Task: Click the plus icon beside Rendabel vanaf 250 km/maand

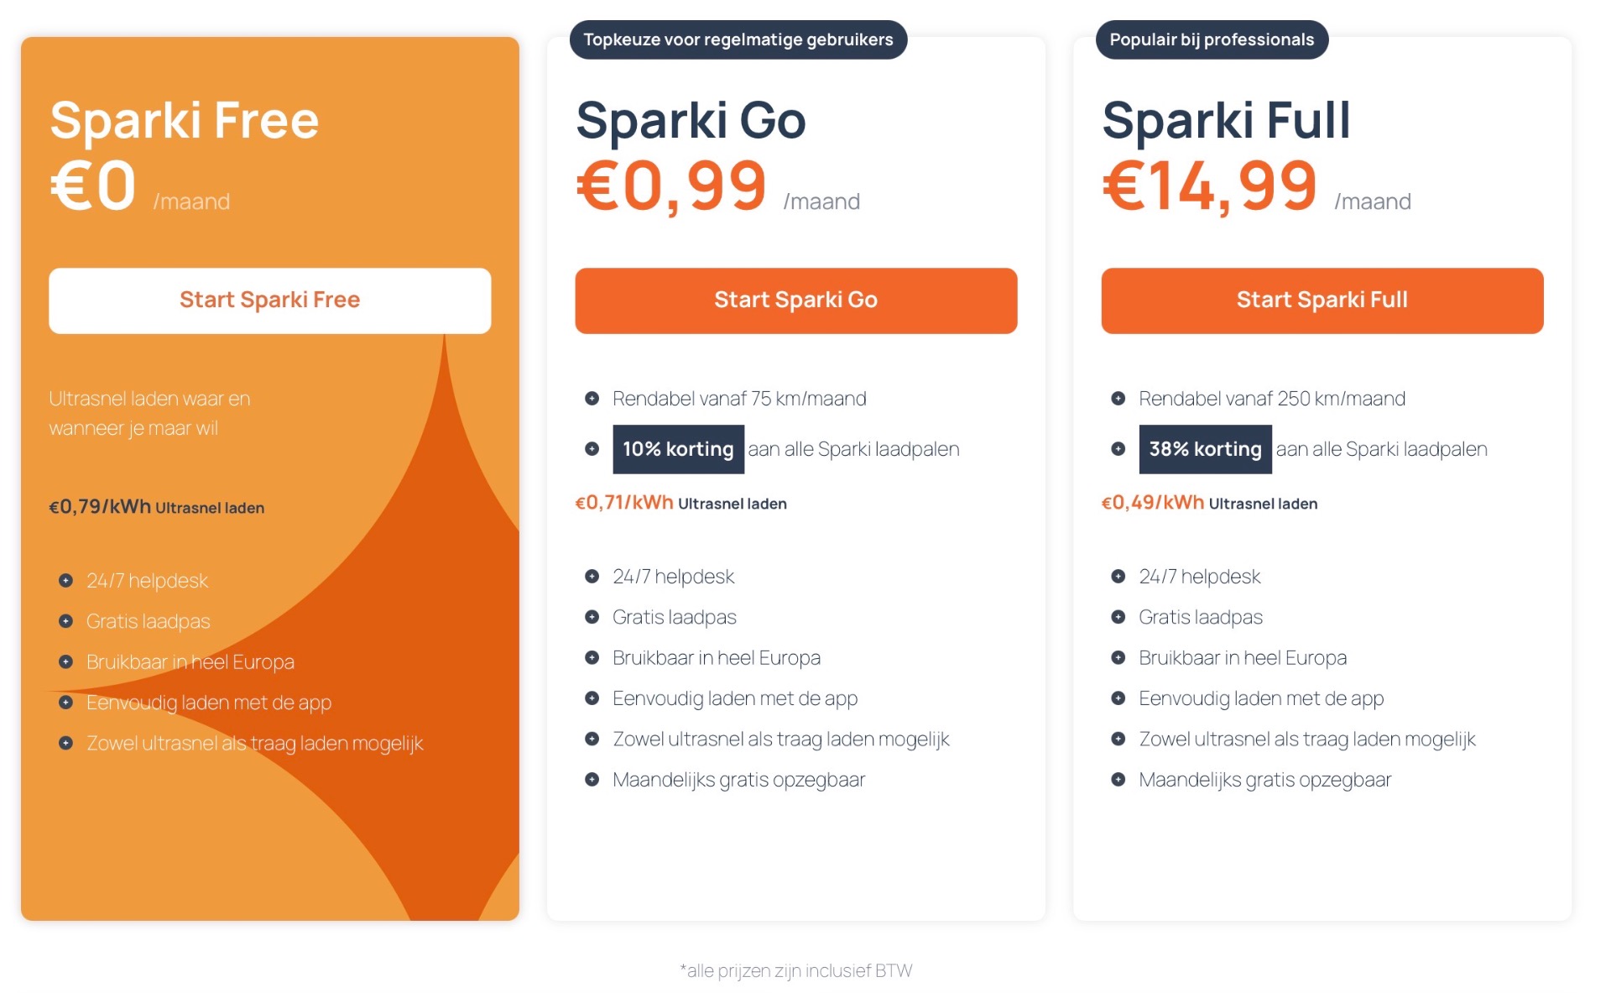Action: tap(1118, 399)
